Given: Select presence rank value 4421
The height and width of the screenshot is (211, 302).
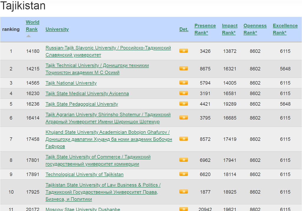Looking at the screenshot, I should [205, 104].
